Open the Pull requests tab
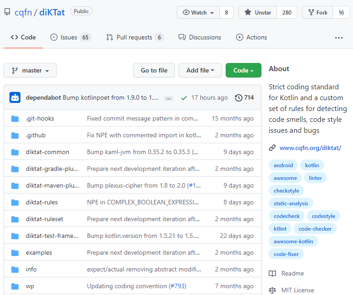 135,37
